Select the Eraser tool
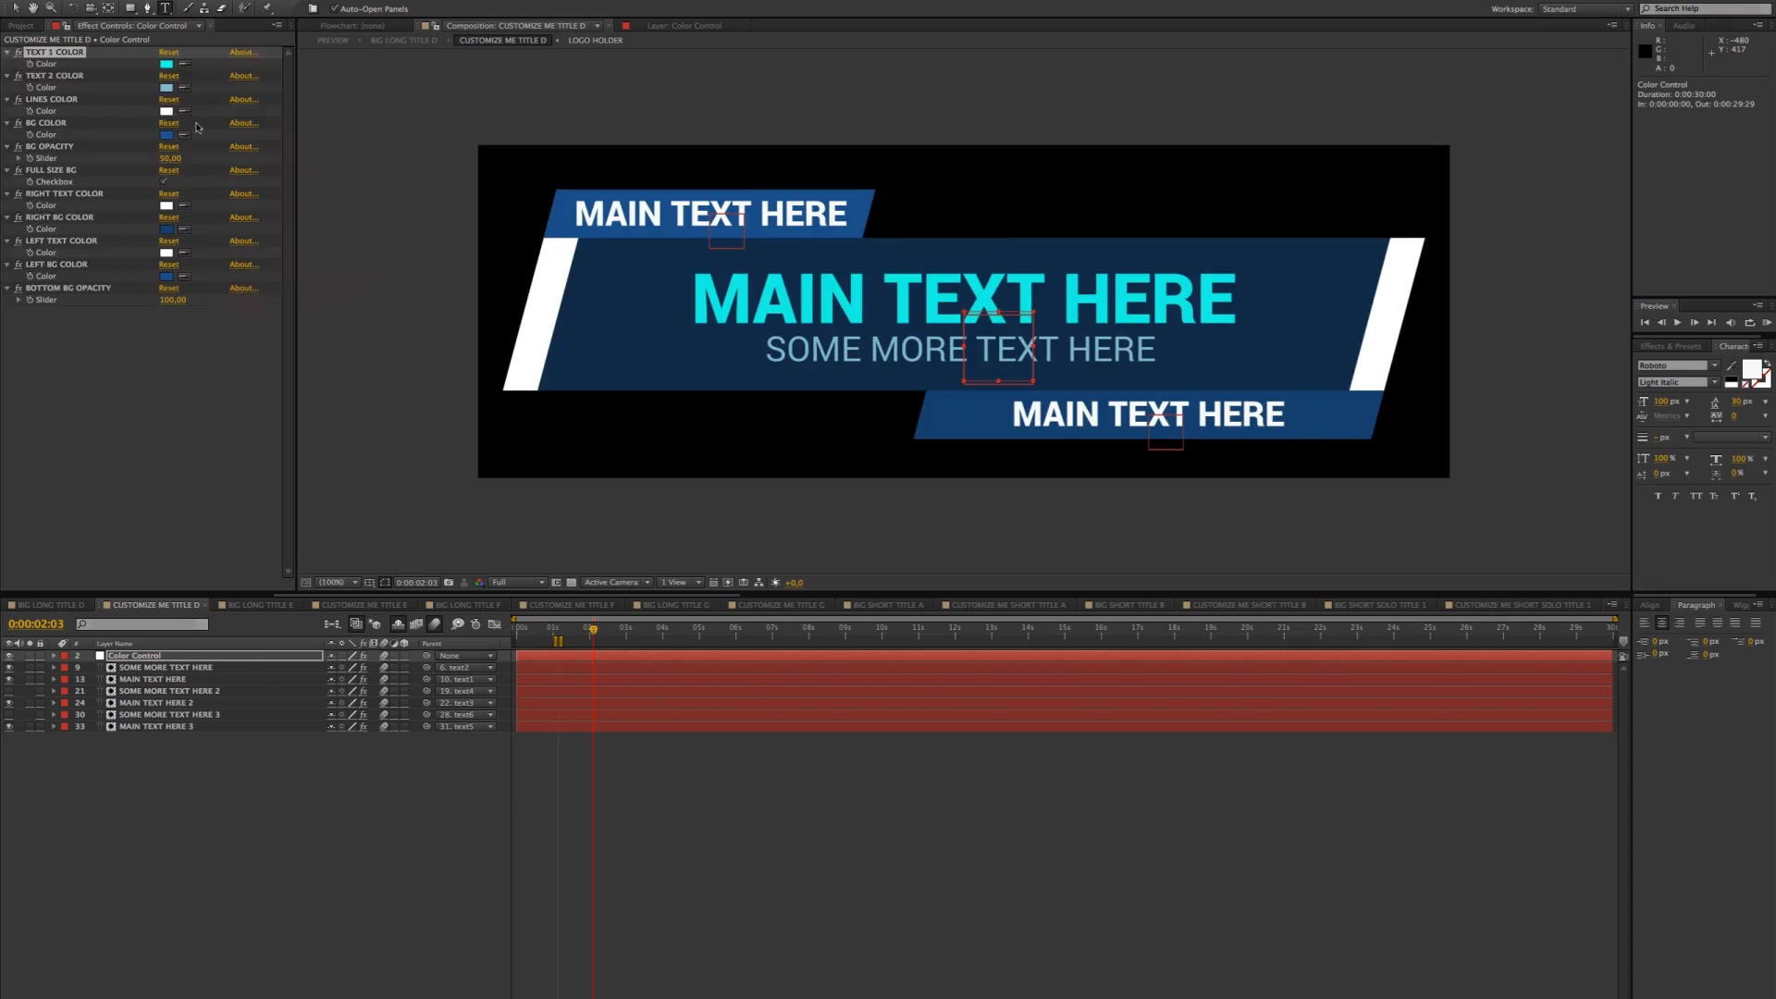Viewport: 1776px width, 999px height. click(x=222, y=7)
